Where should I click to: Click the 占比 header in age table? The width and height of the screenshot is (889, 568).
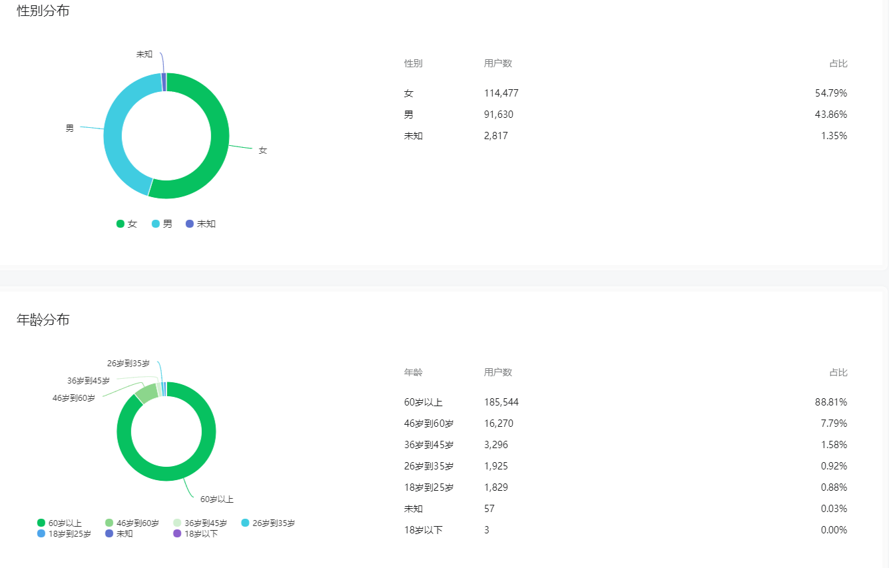tap(838, 372)
